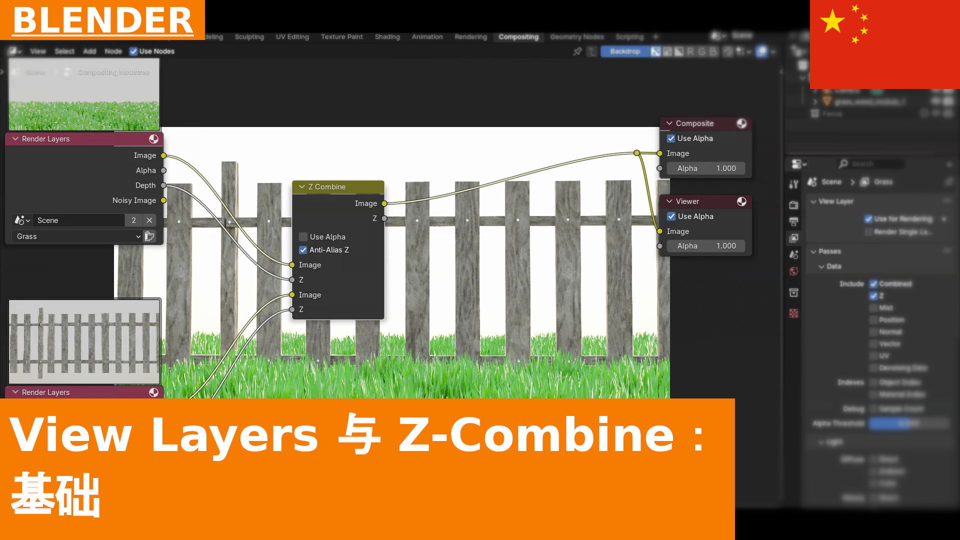
Task: Uncheck Use Alpha on the Viewer node
Action: pyautogui.click(x=671, y=216)
